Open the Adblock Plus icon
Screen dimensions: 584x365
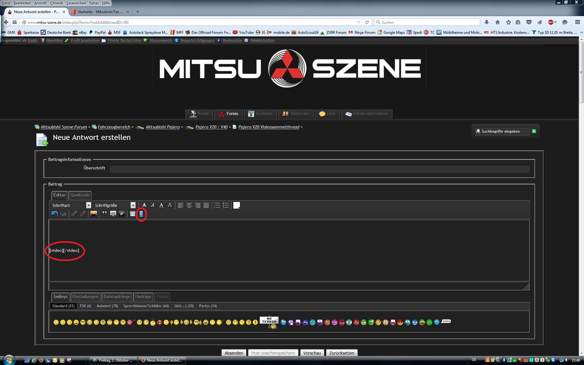click(551, 22)
